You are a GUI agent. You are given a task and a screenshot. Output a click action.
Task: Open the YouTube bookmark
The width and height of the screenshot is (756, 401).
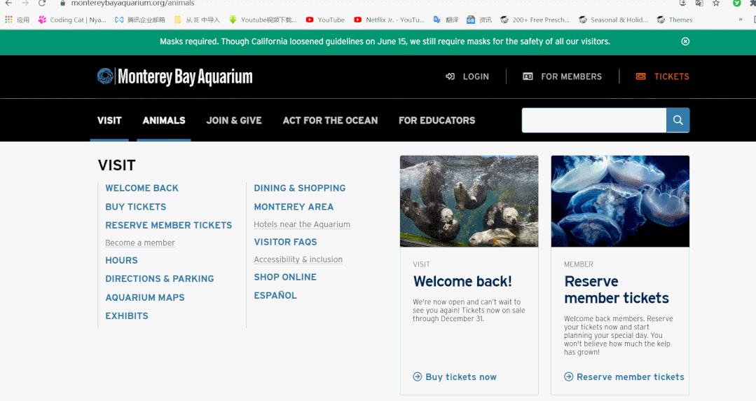[325, 20]
